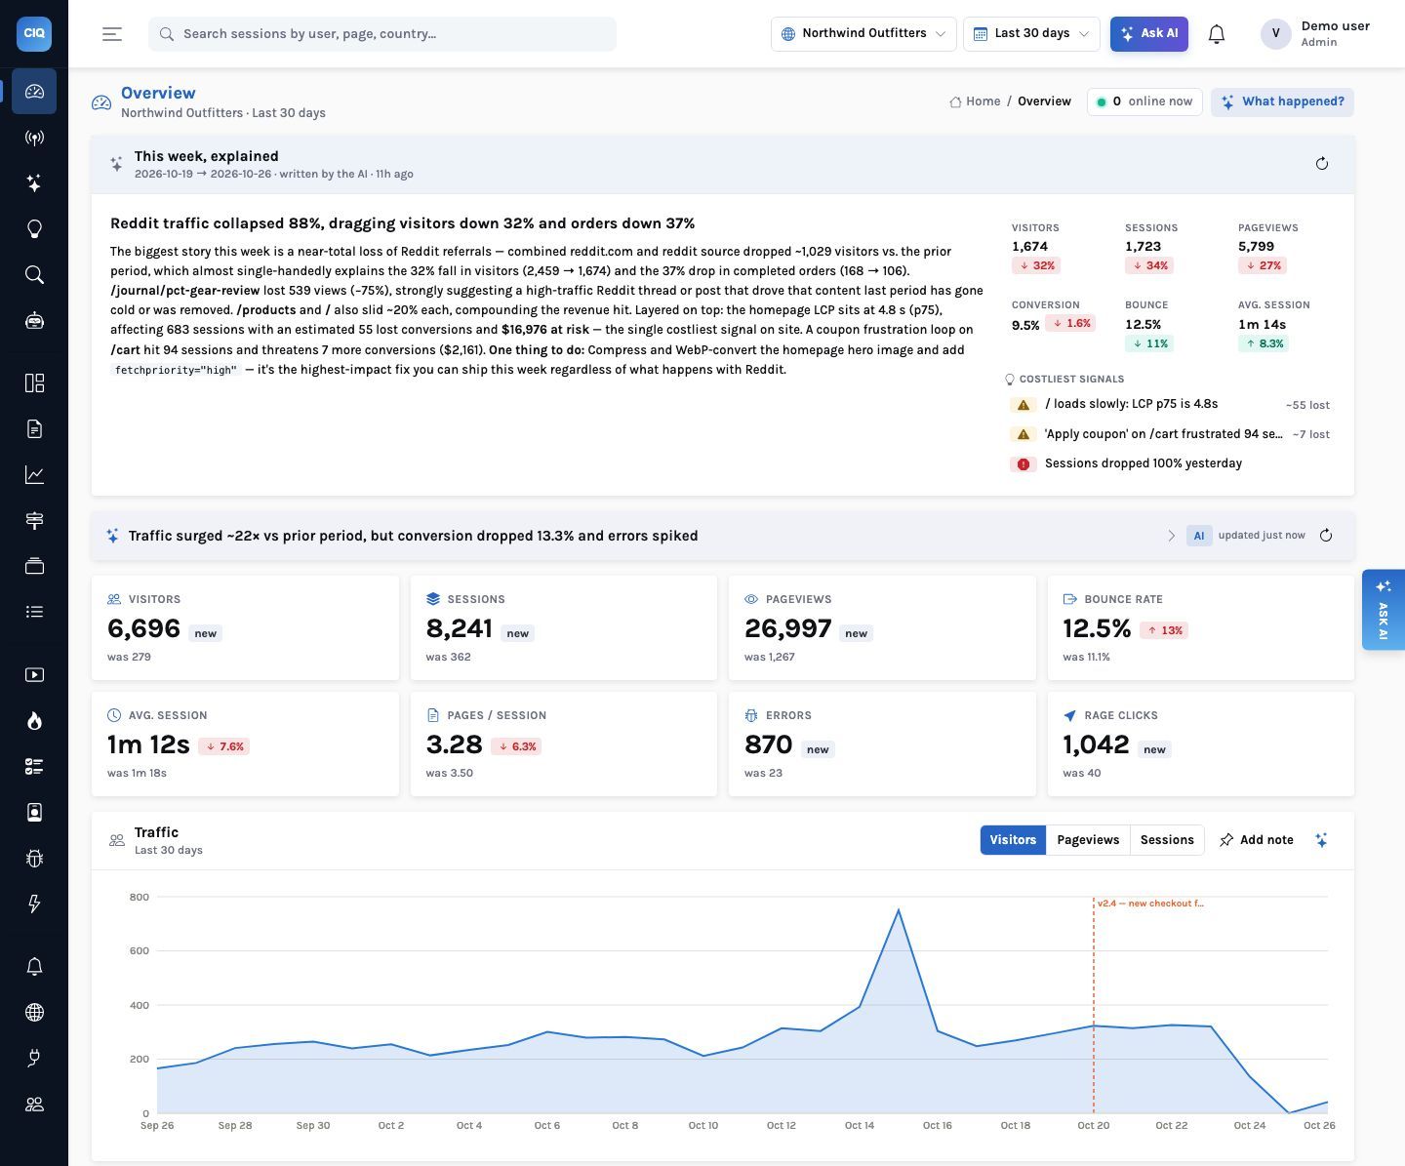The width and height of the screenshot is (1405, 1166).
Task: Click the sparkles AI icon in sidebar
Action: tap(34, 183)
